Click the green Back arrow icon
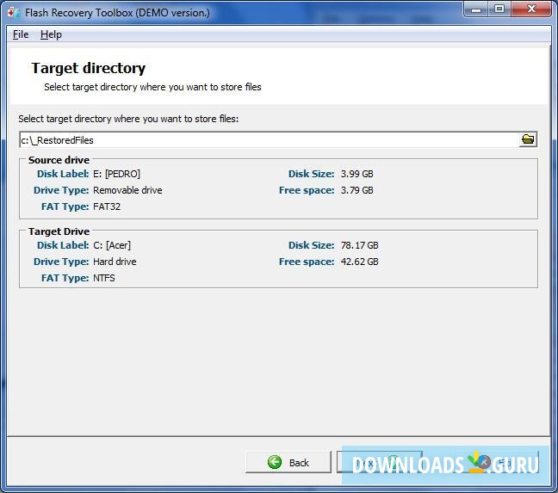The image size is (558, 493). (x=275, y=462)
